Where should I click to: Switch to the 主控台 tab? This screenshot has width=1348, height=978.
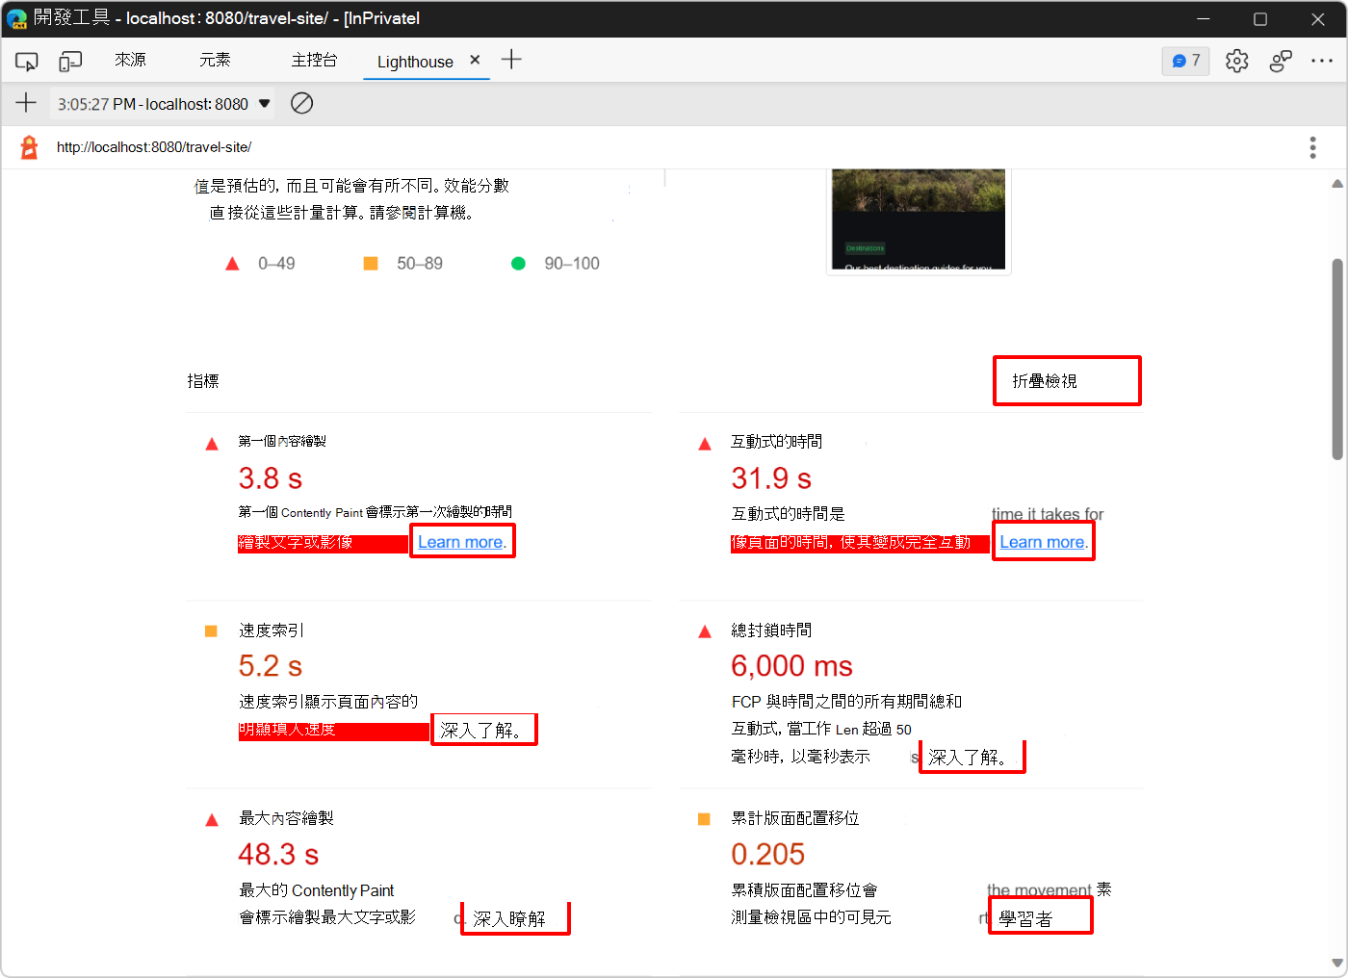pyautogui.click(x=314, y=60)
